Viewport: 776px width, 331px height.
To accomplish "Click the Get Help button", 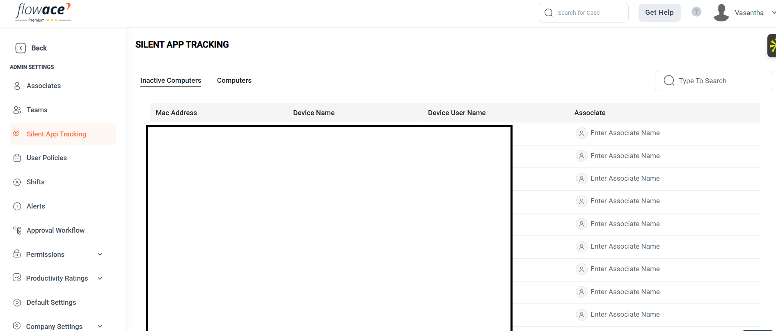I will (659, 12).
